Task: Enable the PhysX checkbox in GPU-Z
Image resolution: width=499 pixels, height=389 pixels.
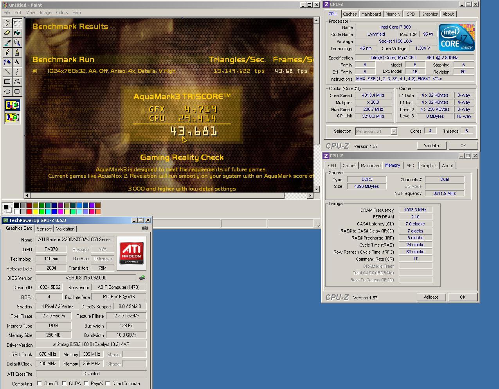Action: 86,384
